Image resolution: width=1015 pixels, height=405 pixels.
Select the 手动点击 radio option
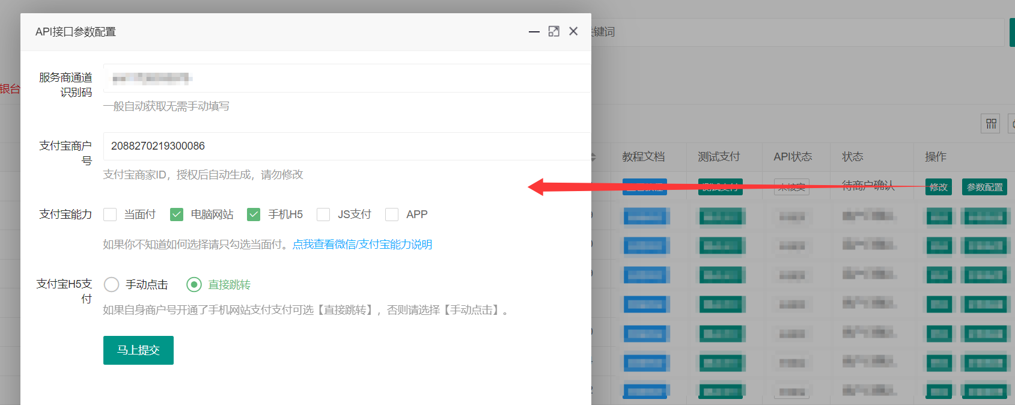click(112, 285)
